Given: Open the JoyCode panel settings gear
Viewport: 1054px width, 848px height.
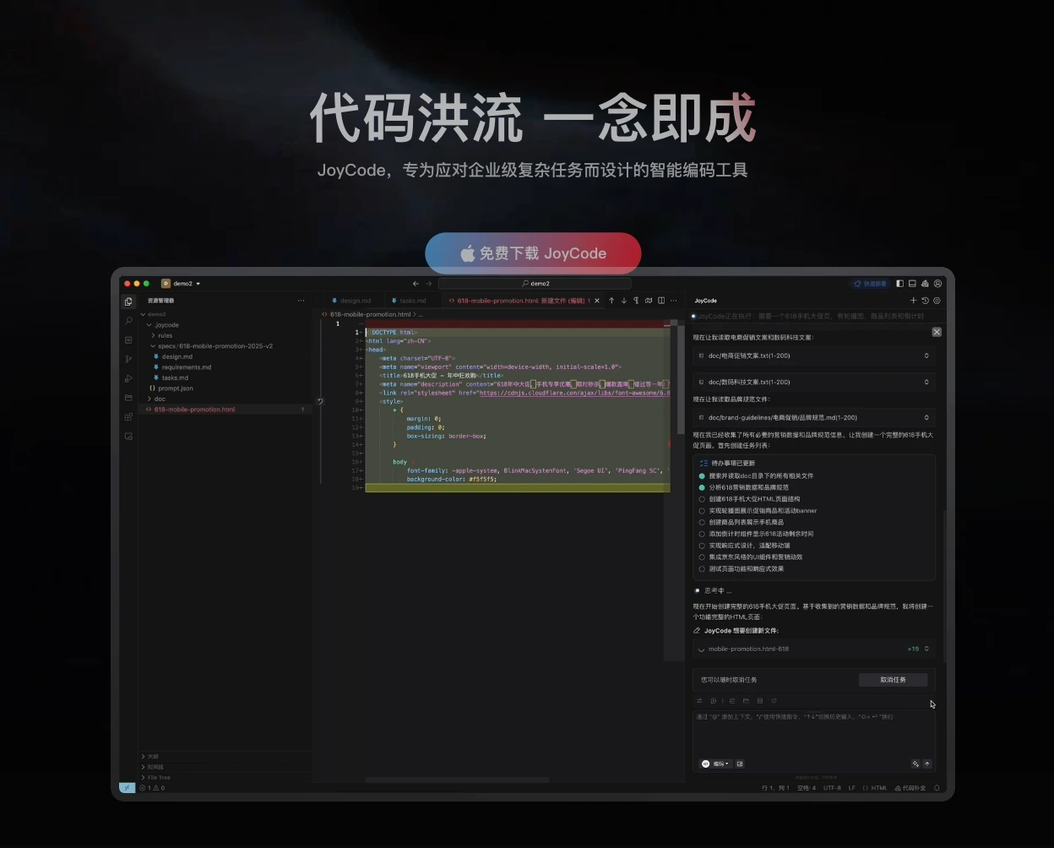Looking at the screenshot, I should coord(937,301).
